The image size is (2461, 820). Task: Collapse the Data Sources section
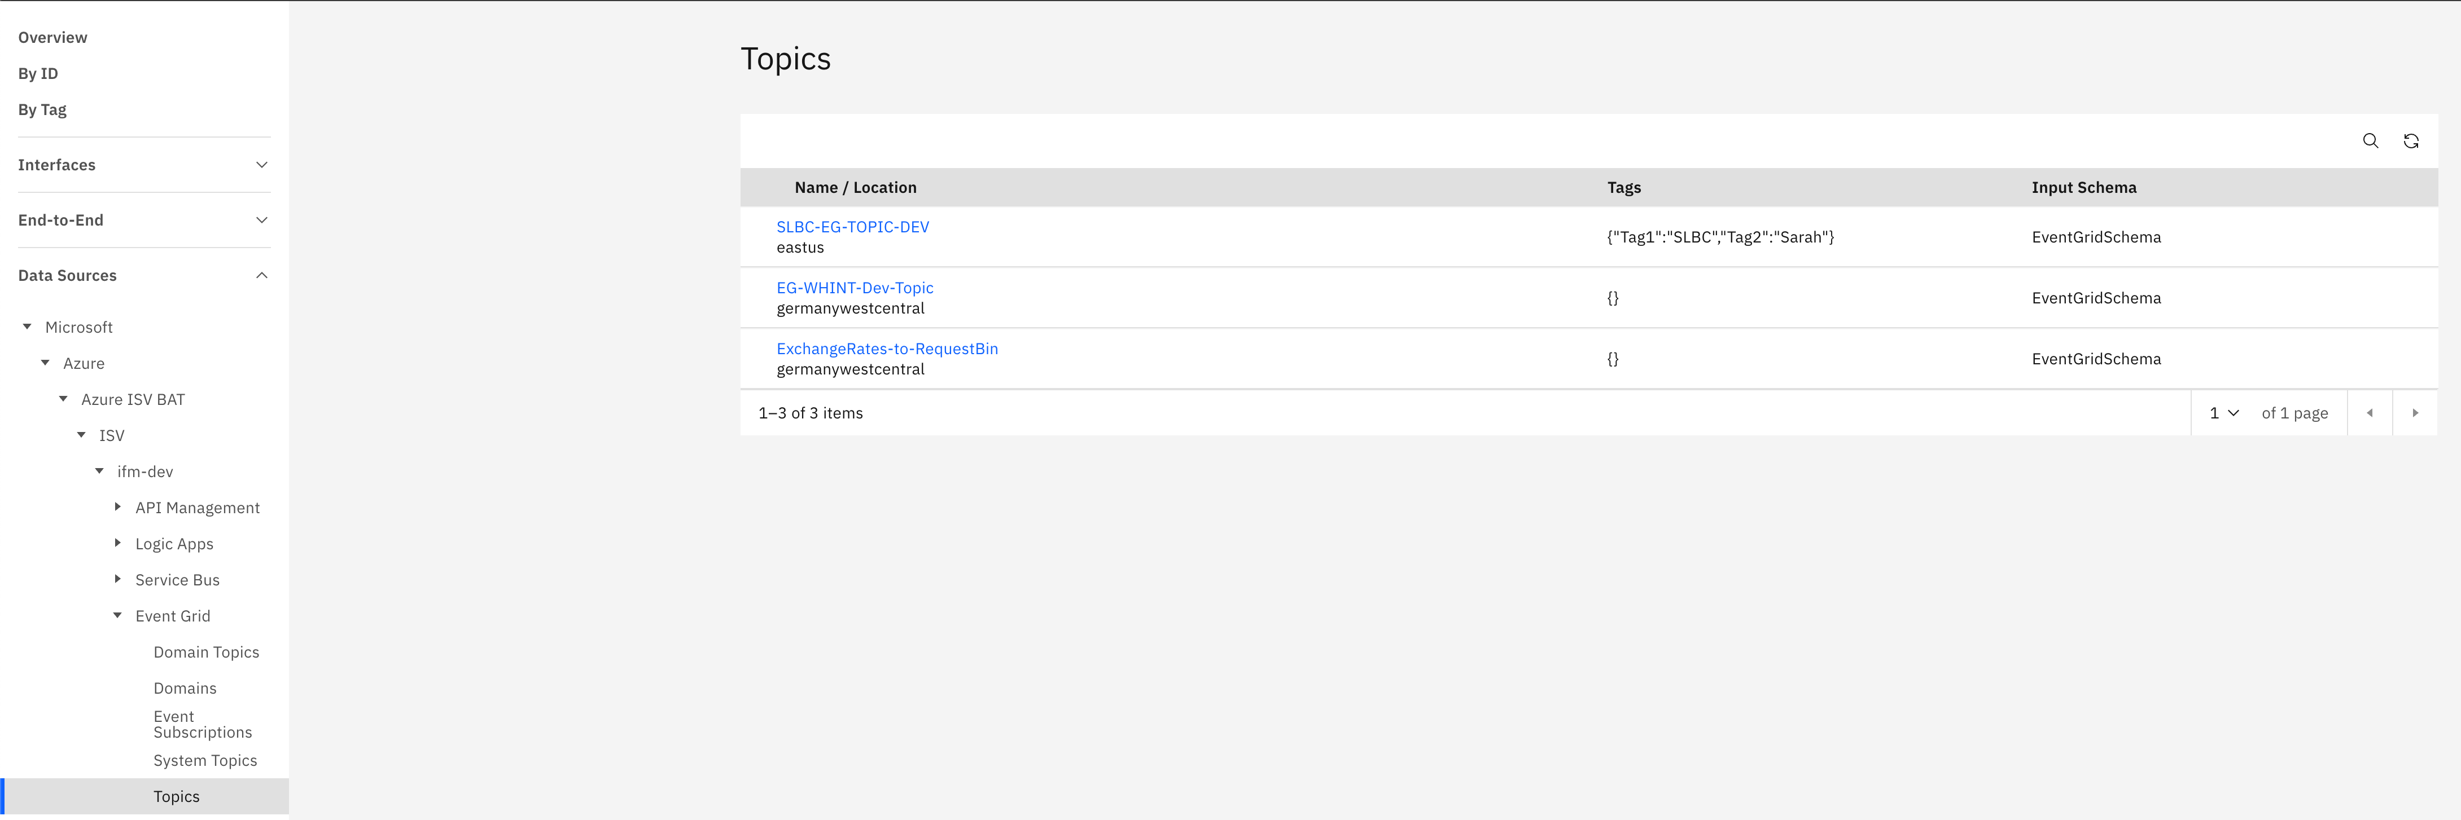pos(262,276)
